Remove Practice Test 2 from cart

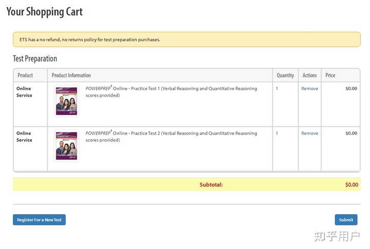click(309, 133)
